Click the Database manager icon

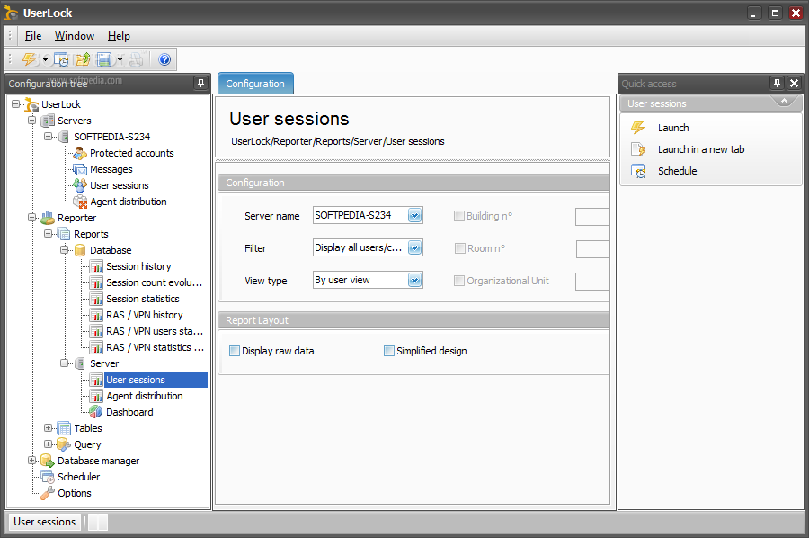[x=48, y=460]
